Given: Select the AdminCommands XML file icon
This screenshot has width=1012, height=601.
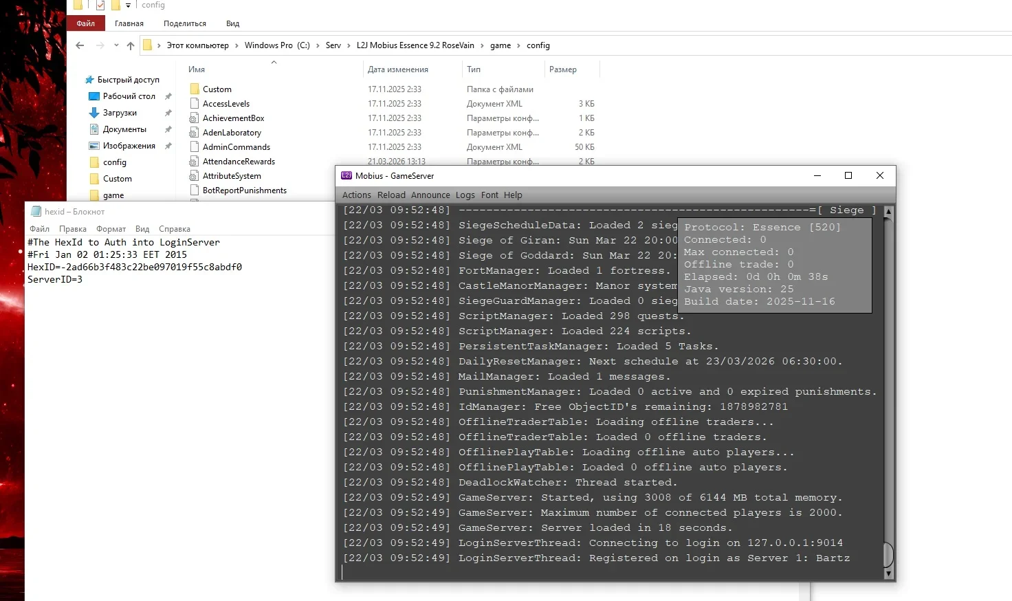Looking at the screenshot, I should 195,147.
